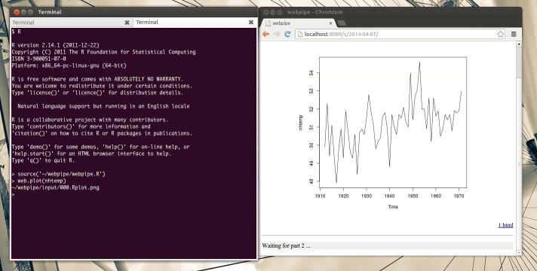Open a new Chromium tab
The image size is (537, 271).
pos(342,23)
